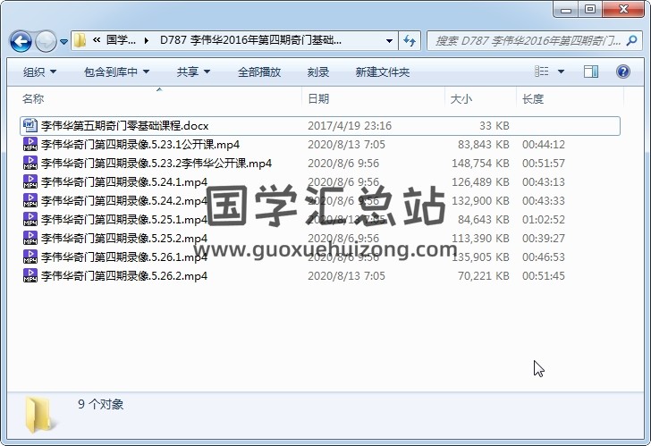651x446 pixels.
Task: Click the size 113,390 KB
Action: coord(481,238)
